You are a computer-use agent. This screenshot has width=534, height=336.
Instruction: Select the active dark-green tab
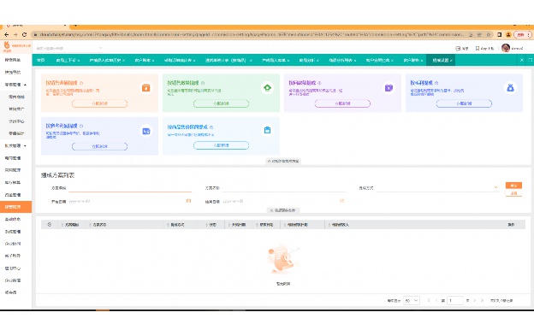441,60
